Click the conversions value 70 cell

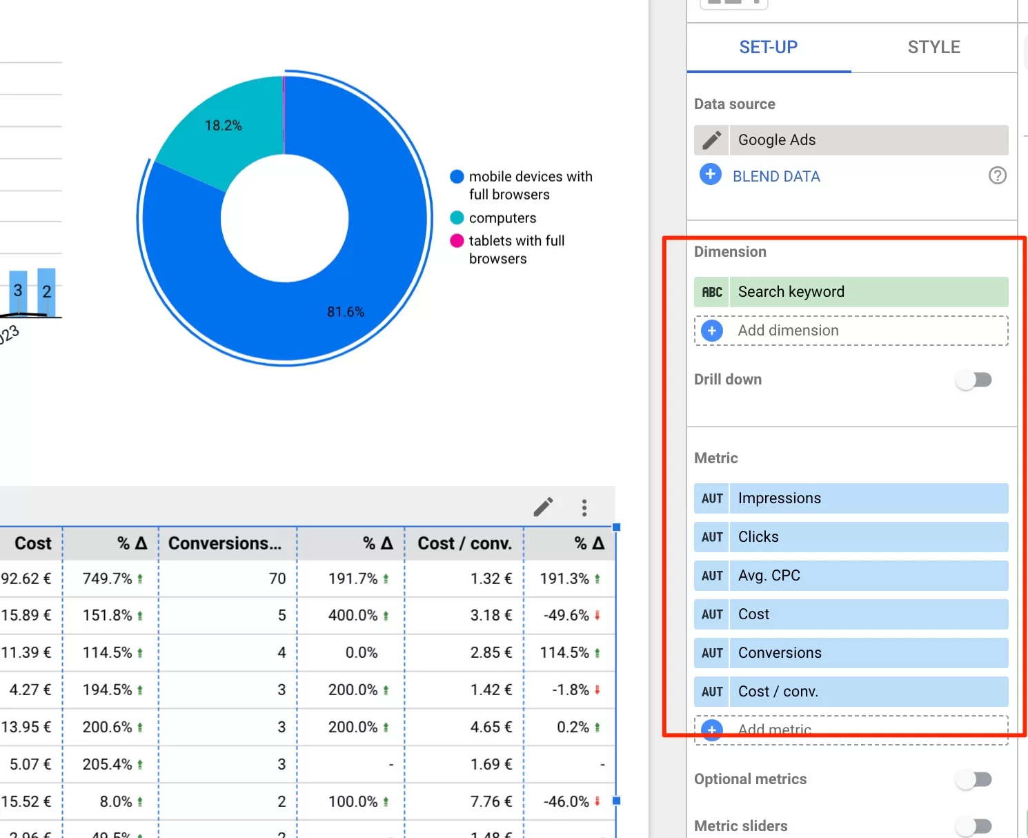(x=228, y=578)
